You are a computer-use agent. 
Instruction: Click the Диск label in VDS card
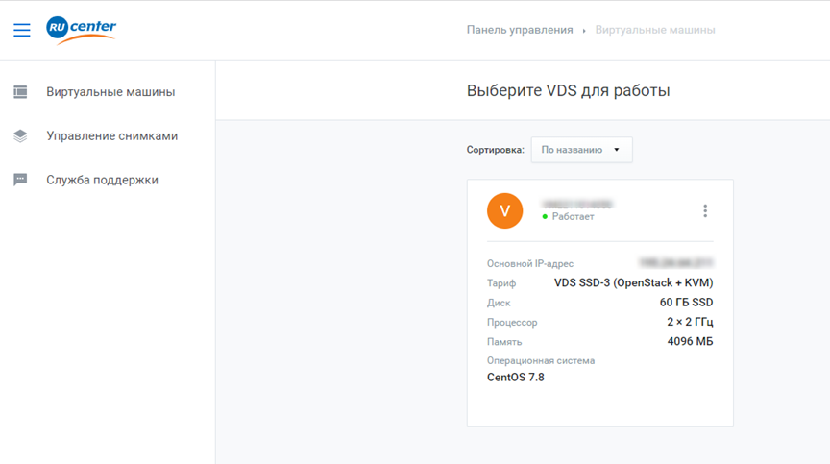coord(499,303)
